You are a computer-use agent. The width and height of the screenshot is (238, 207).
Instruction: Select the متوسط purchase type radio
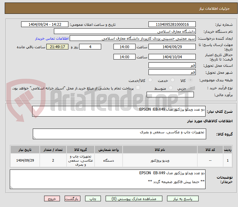point(171,88)
